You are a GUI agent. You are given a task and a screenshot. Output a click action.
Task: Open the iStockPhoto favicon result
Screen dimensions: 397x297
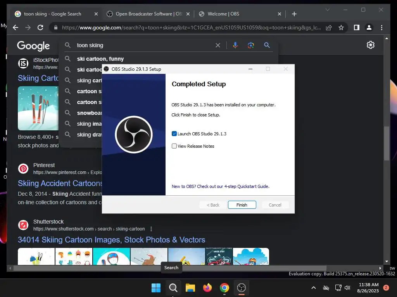pyautogui.click(x=23, y=63)
